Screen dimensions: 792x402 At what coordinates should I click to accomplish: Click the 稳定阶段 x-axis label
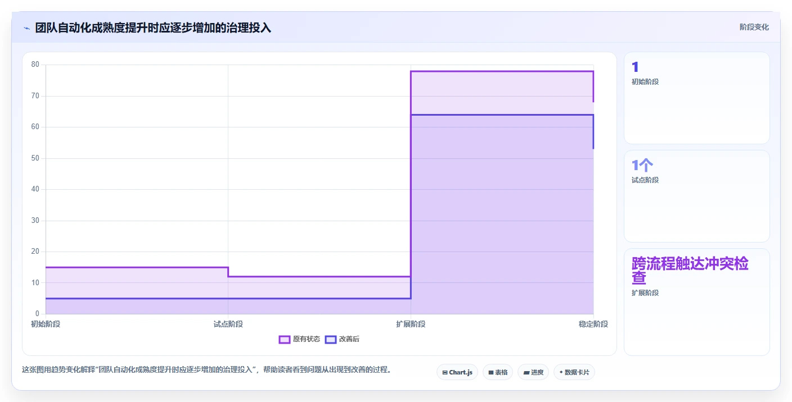click(593, 324)
